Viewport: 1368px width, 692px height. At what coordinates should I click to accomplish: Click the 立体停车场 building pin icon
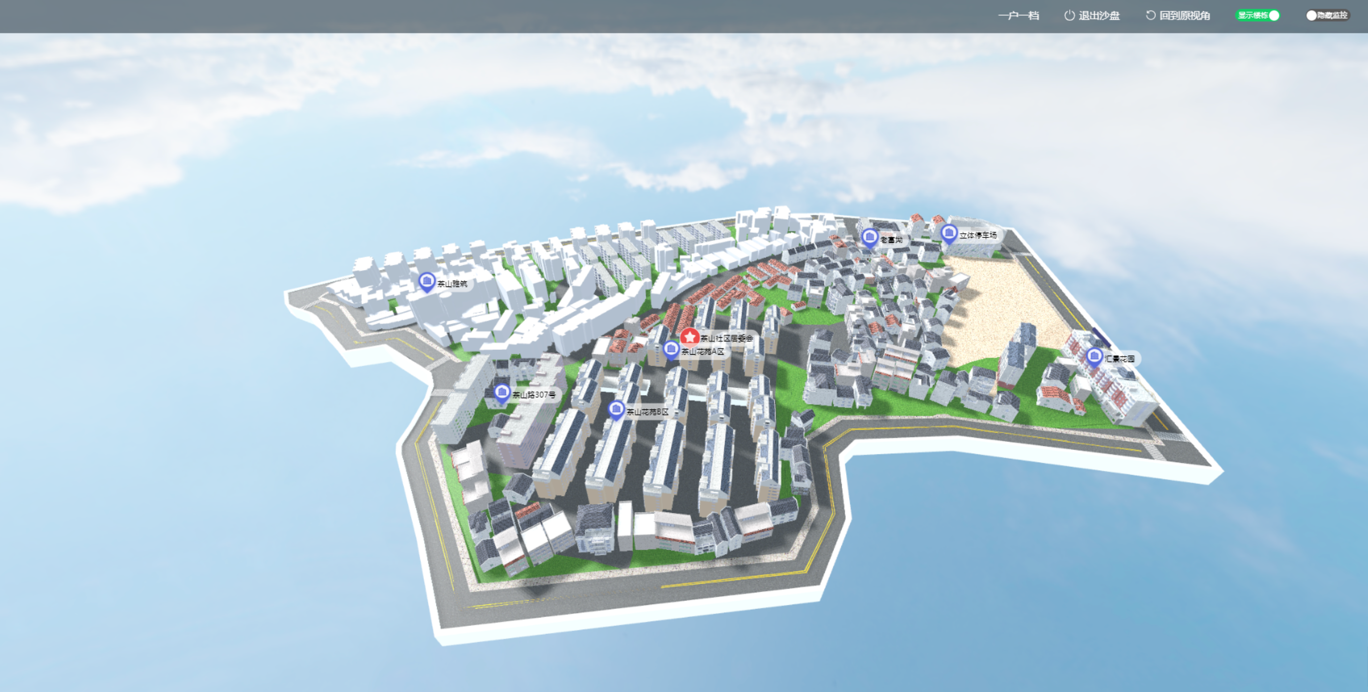[x=948, y=233]
